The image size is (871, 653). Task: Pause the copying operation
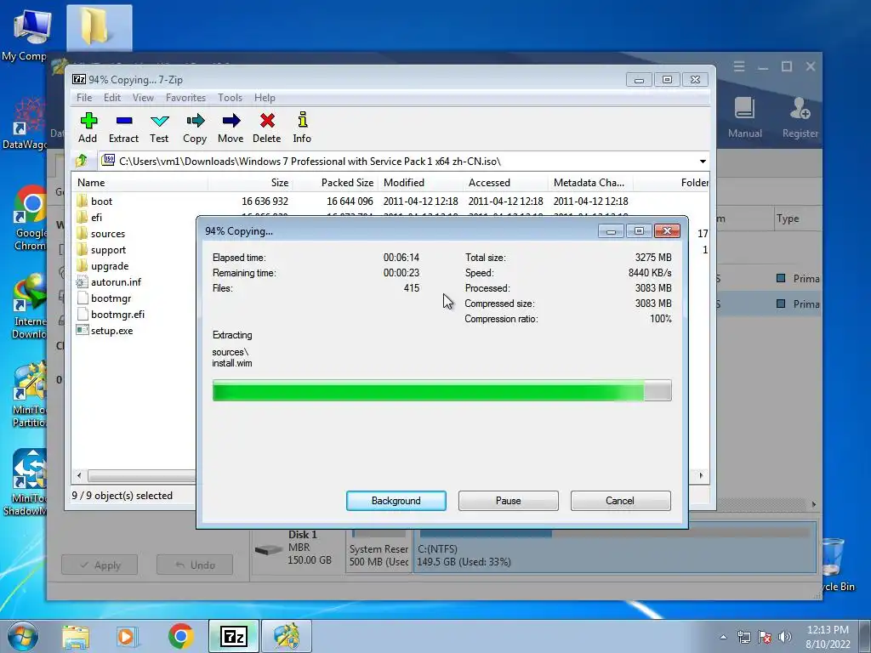coord(509,501)
